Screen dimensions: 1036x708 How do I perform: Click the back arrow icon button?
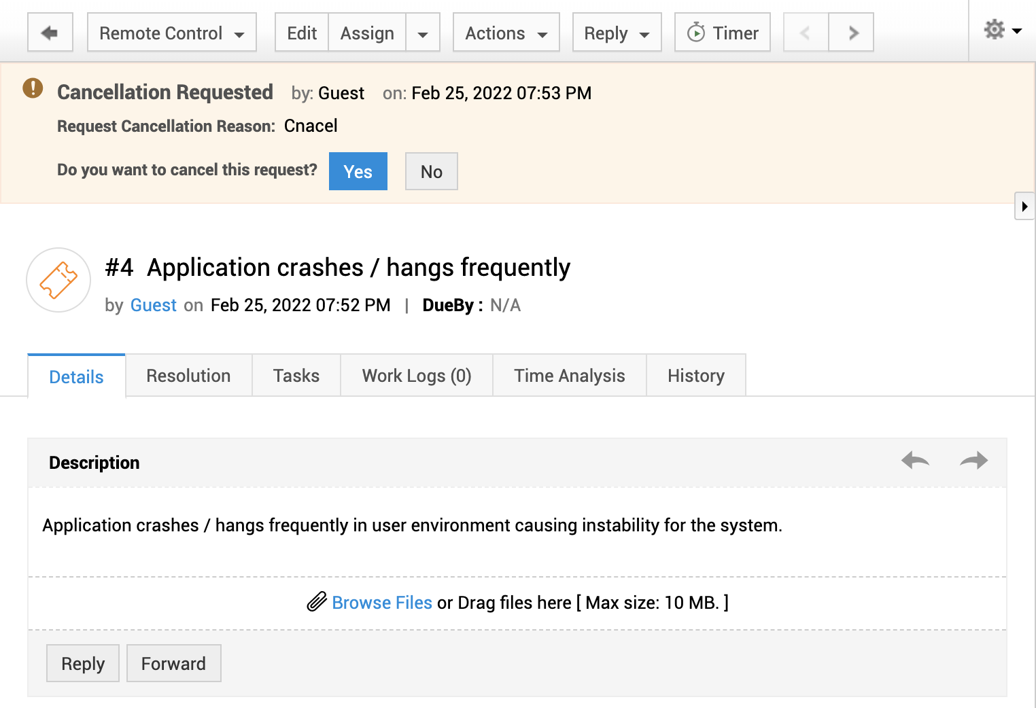click(x=50, y=33)
